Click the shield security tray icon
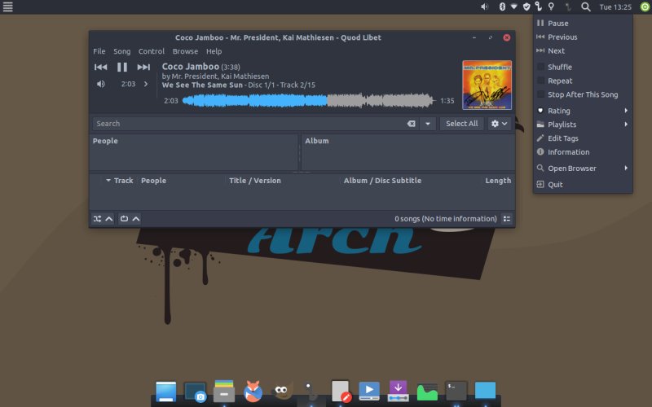Viewport: 652px width, 407px height. (526, 7)
